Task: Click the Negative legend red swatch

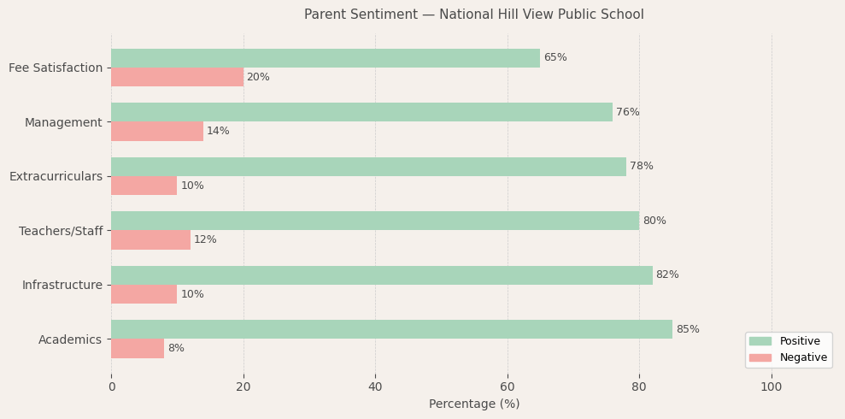Action: tap(760, 357)
